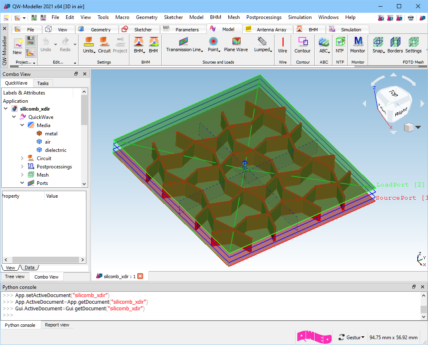
Task: Collapse the silicomb_xdir tree node
Action: [6, 109]
